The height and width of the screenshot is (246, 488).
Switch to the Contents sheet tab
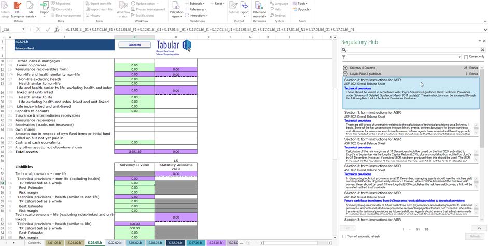coord(34,243)
